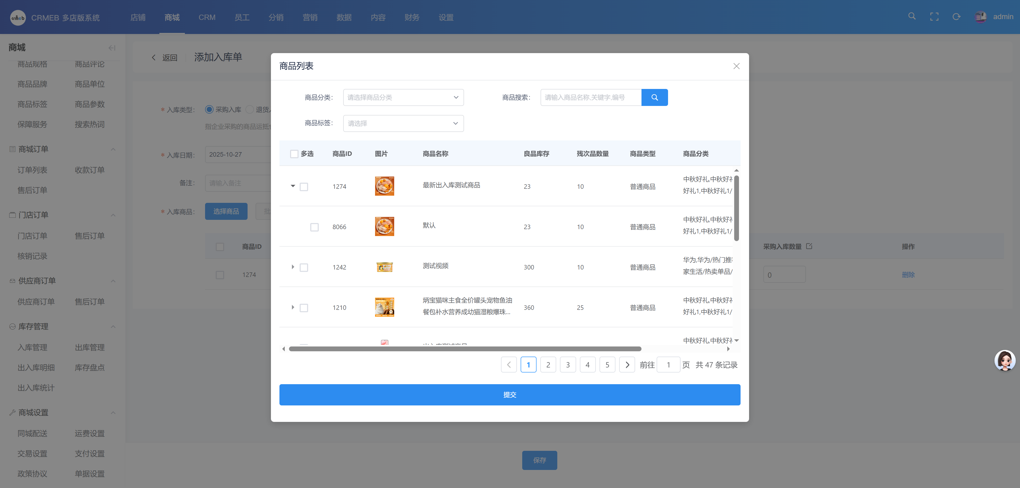Click the blue product search magnifier button
Screen dimensions: 1020x488
(x=654, y=97)
